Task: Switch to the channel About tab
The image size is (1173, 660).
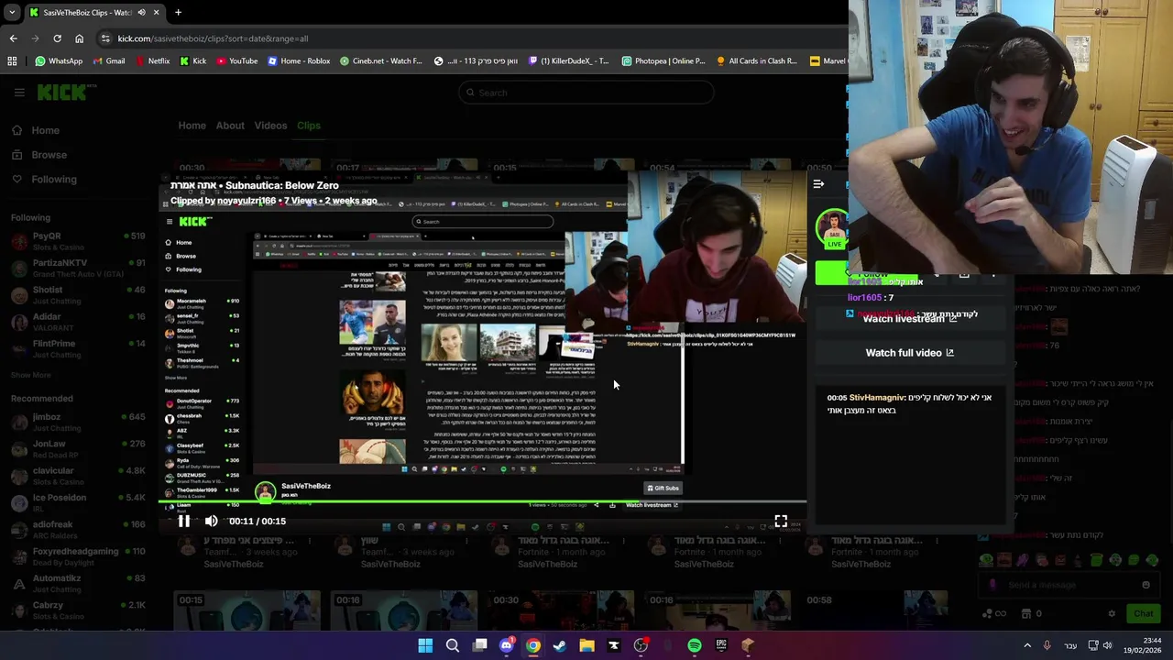Action: tap(230, 126)
